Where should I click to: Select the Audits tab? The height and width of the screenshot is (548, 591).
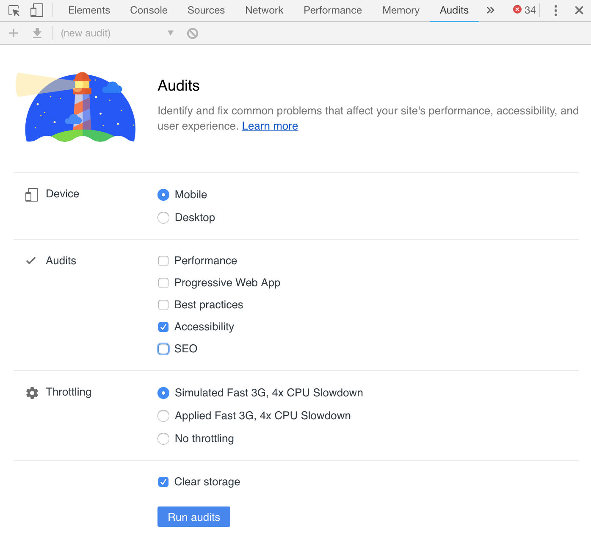454,10
